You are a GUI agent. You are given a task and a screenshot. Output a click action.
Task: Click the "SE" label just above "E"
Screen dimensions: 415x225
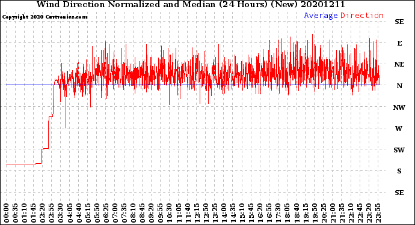[399, 22]
